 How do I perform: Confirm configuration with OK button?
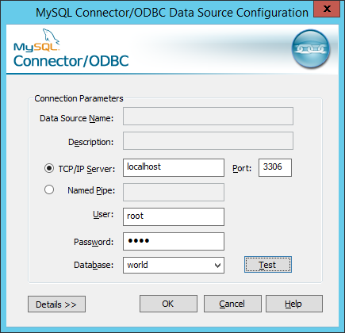pyautogui.click(x=168, y=304)
